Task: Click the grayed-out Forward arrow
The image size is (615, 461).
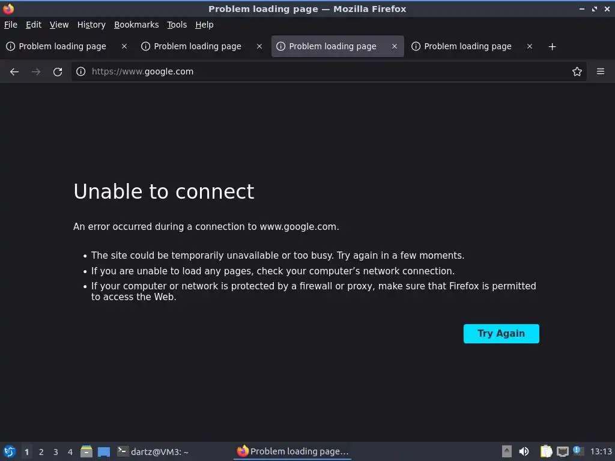Action: (x=36, y=72)
